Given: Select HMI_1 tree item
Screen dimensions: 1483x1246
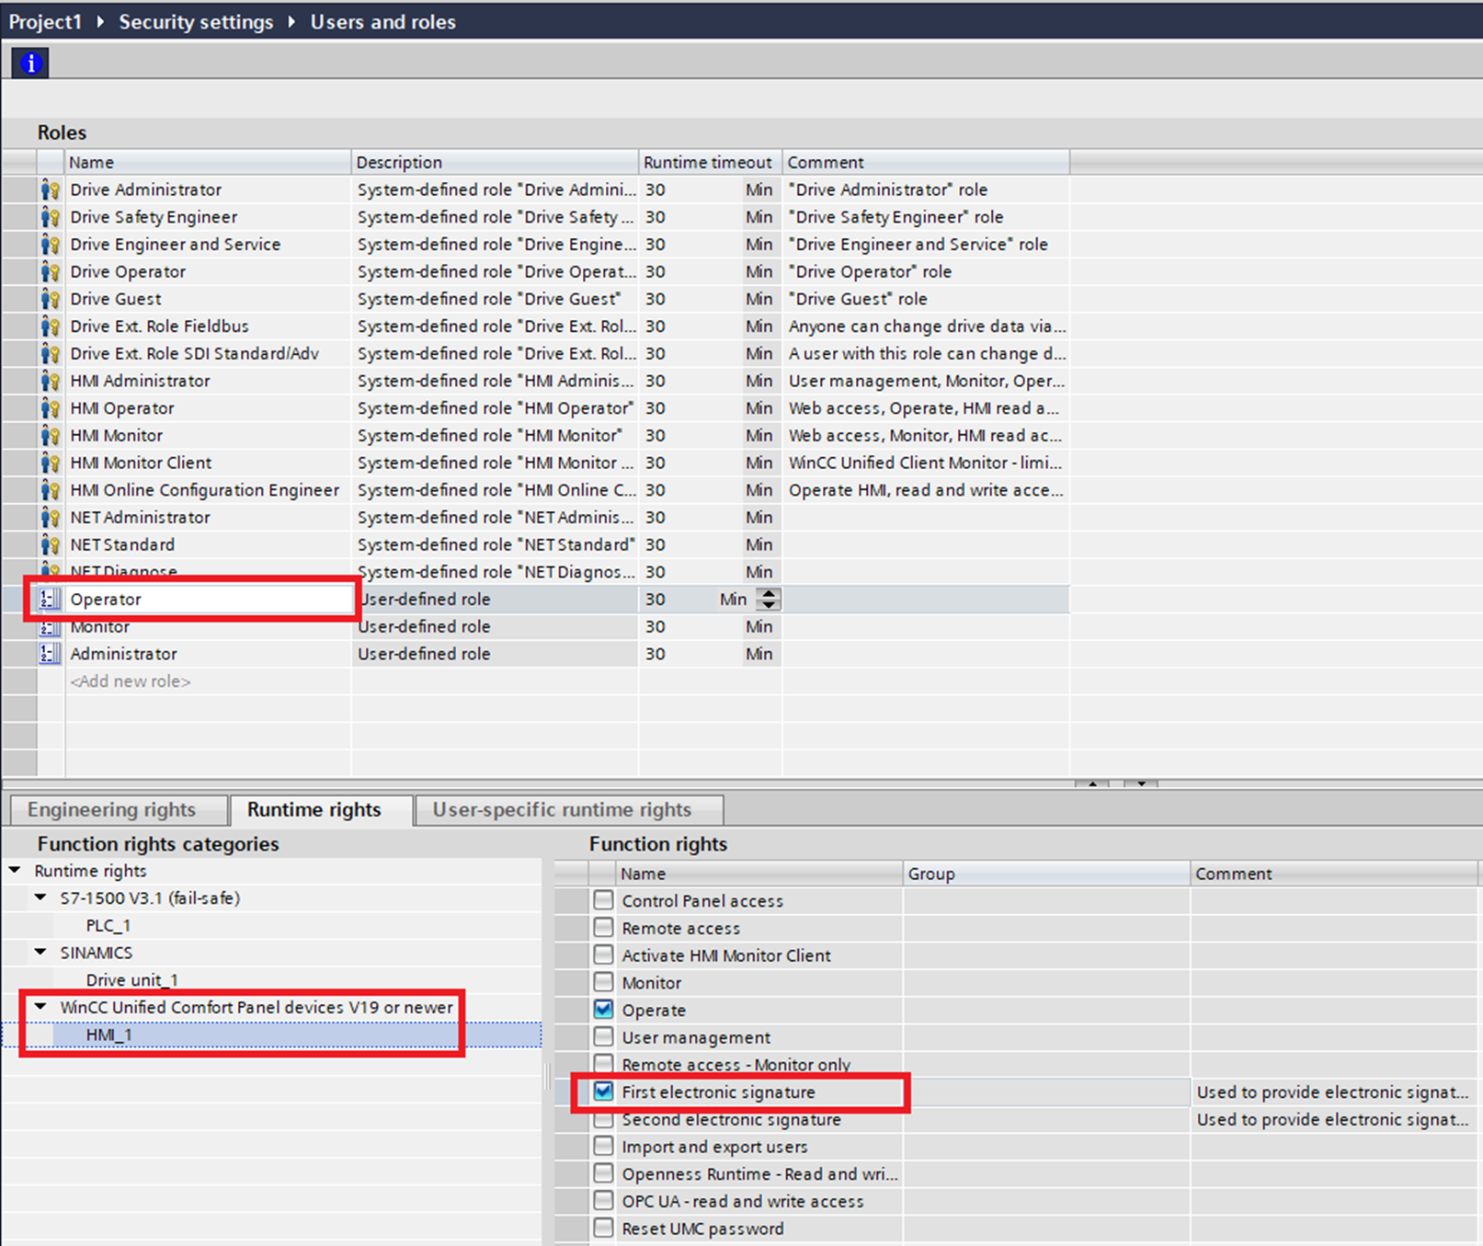Looking at the screenshot, I should (109, 1035).
